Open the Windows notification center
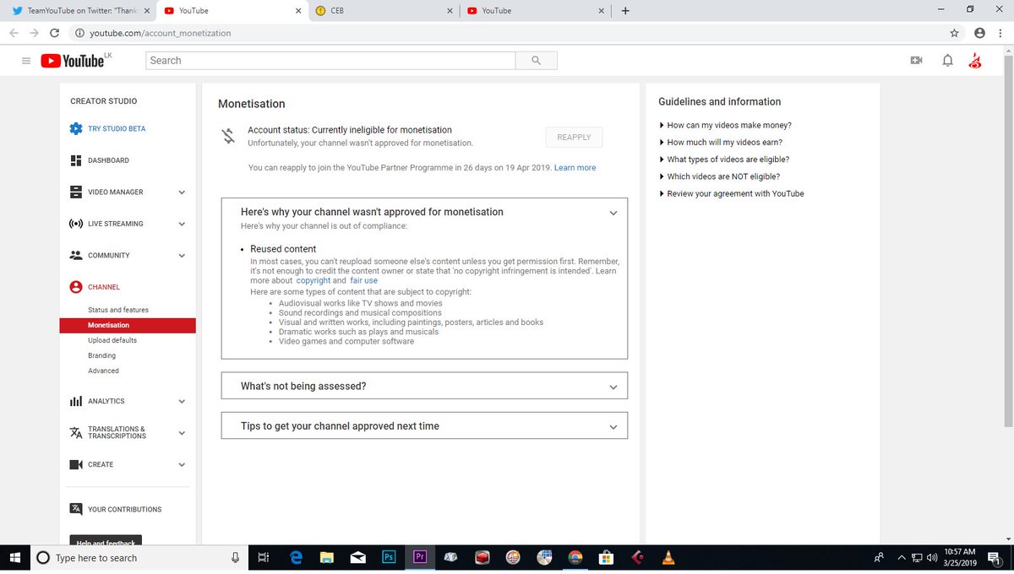This screenshot has width=1014, height=574. click(994, 557)
